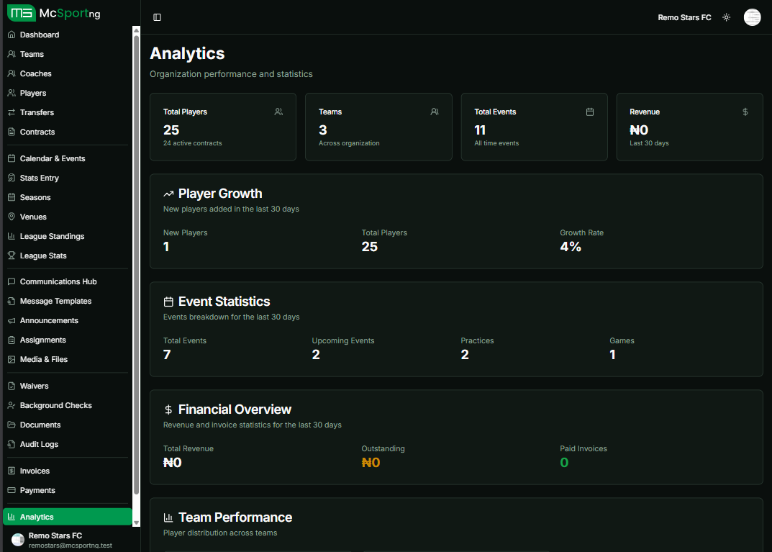Click Remo Stars FC name in the top bar

pos(684,17)
